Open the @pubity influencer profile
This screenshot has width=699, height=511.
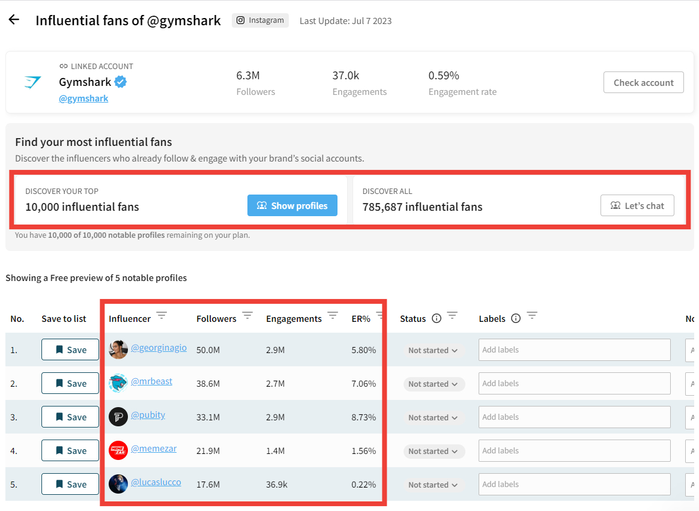click(148, 415)
